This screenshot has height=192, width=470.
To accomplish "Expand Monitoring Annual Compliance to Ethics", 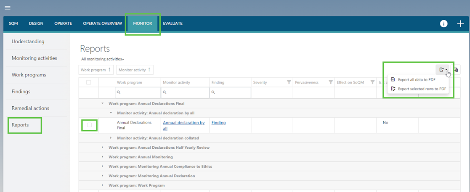I will (103, 166).
